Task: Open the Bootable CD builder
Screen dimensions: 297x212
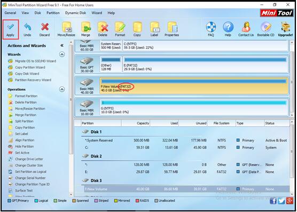Action: coord(265,29)
